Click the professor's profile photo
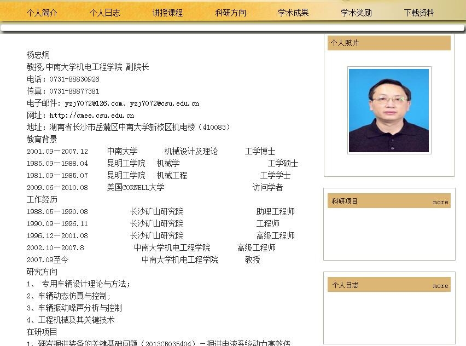This screenshot has height=346, width=466. [x=389, y=111]
